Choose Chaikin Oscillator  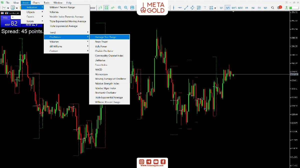(109, 51)
